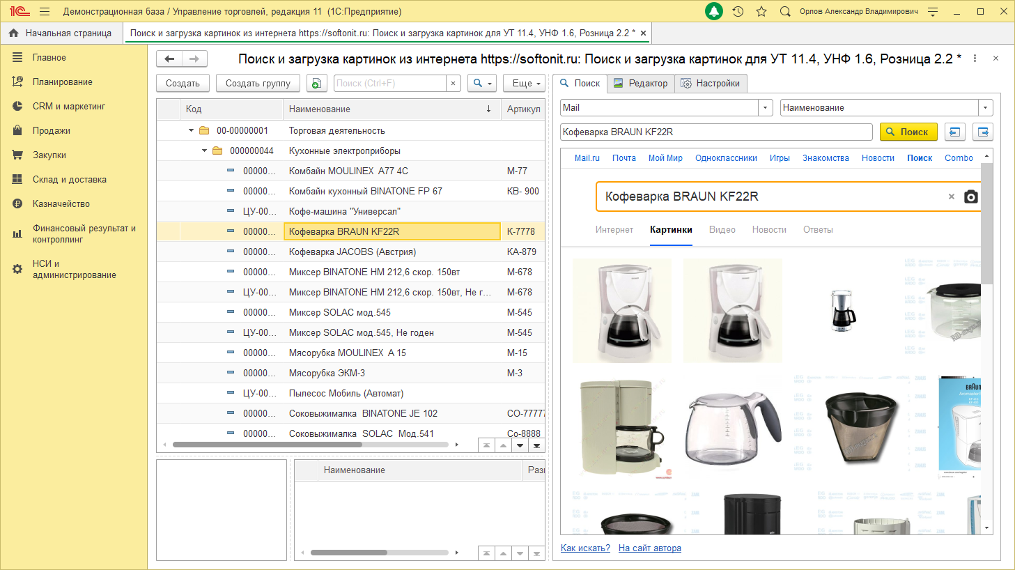Click the Поиск (Ctrl+F) search field
Image resolution: width=1015 pixels, height=570 pixels.
click(389, 83)
